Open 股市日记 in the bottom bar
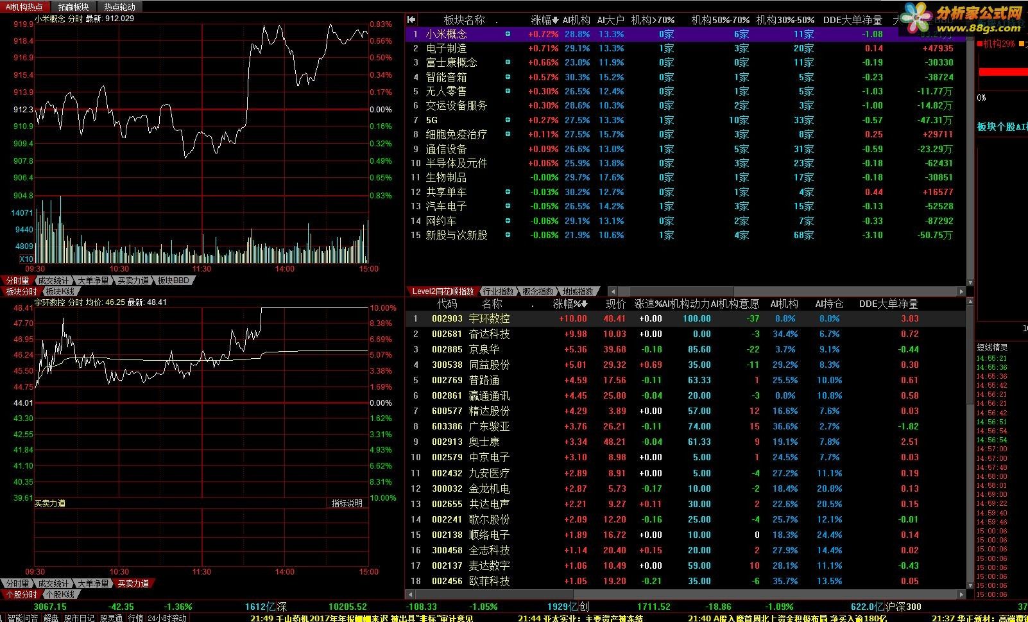1028x622 pixels. point(79,618)
